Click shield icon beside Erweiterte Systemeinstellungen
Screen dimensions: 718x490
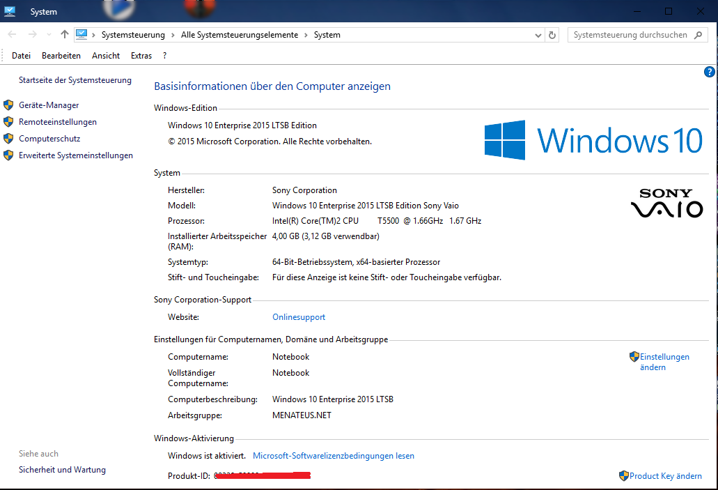[x=8, y=155]
